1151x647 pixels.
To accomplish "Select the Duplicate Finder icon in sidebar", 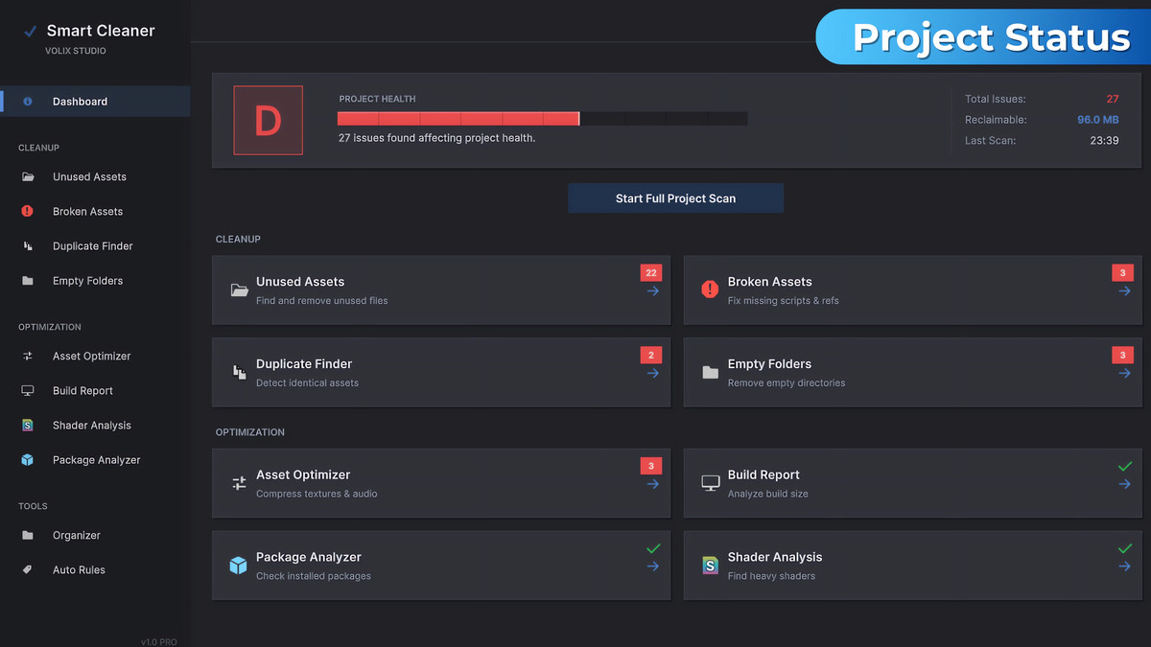I will 28,245.
